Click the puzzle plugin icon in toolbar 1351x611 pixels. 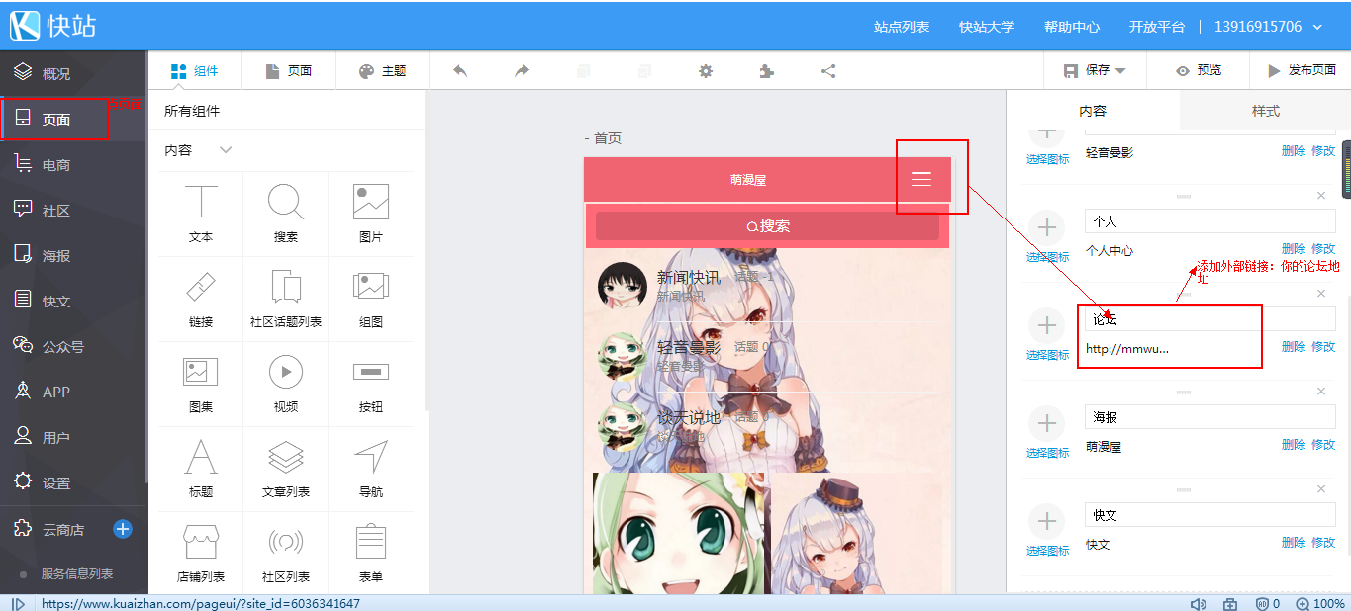coord(766,71)
